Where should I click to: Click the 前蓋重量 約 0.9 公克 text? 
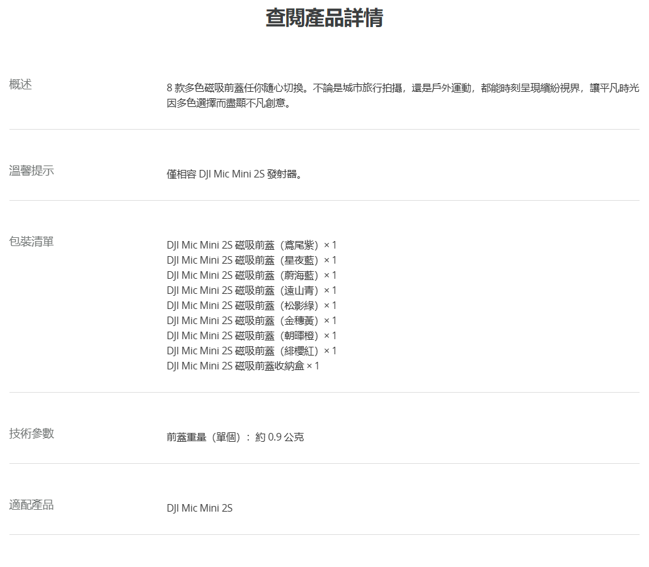pyautogui.click(x=235, y=437)
